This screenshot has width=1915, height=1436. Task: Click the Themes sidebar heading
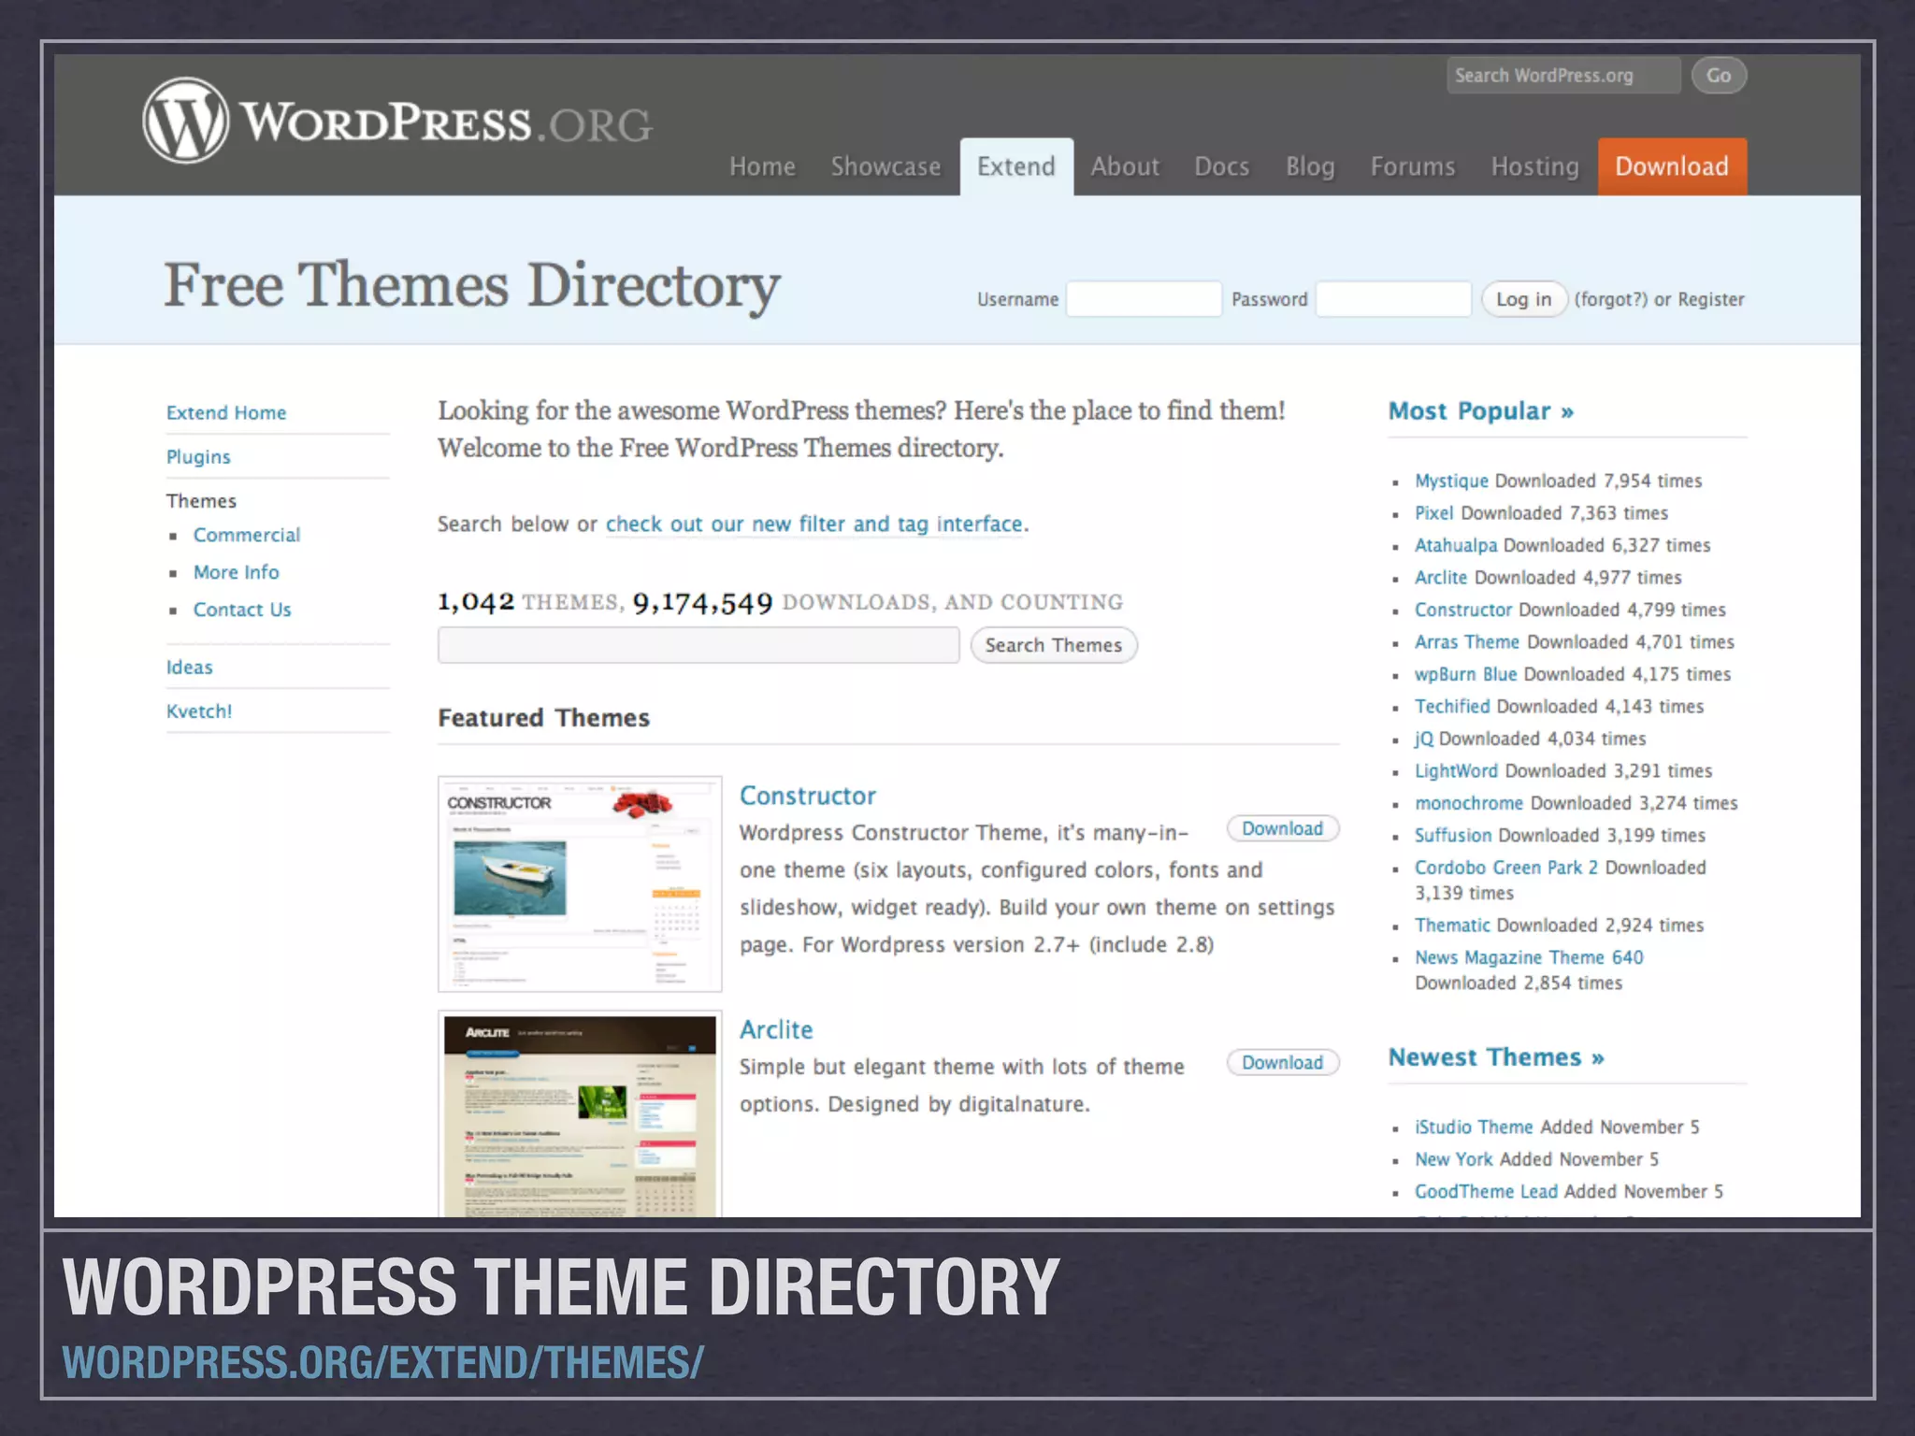(x=201, y=501)
